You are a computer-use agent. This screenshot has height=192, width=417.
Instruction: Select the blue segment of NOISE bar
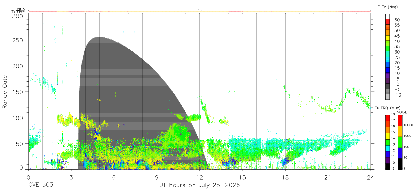(x=400, y=153)
